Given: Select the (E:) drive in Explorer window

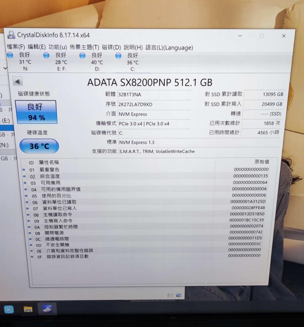Looking at the screenshot, I should (6, 121).
